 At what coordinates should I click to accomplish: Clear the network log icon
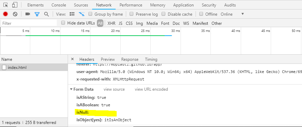(x=15, y=14)
